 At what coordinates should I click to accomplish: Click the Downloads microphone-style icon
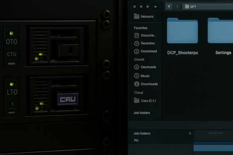(136, 84)
